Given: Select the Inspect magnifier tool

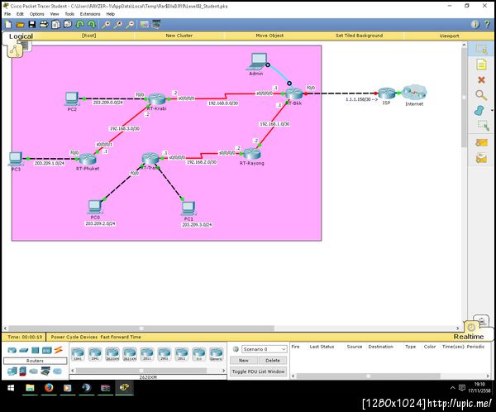Looking at the screenshot, I should (481, 94).
